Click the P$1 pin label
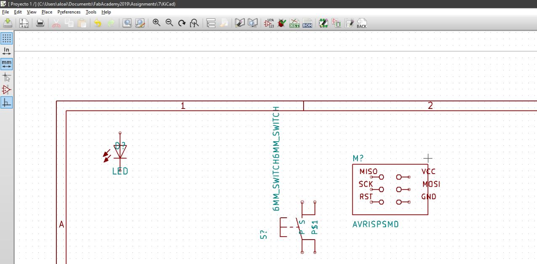This screenshot has width=537, height=264. tap(314, 227)
